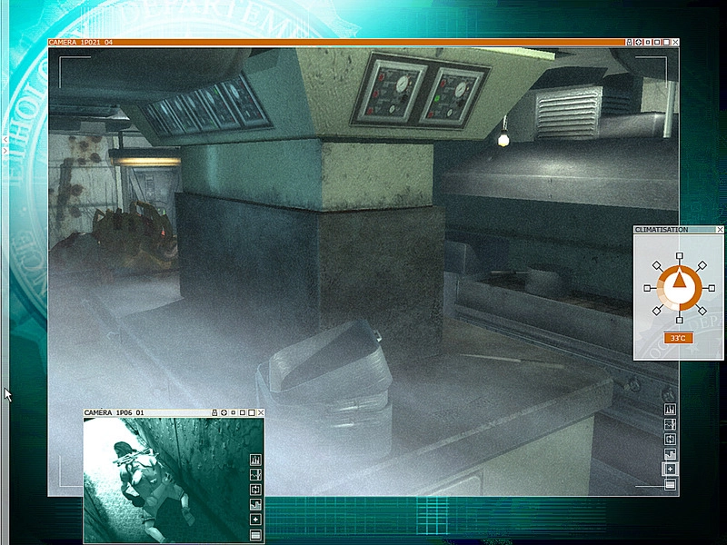Screen dimensions: 727x545
Task: Toggle the lock on CAMERA 1P06 01 window
Action: click(x=214, y=412)
